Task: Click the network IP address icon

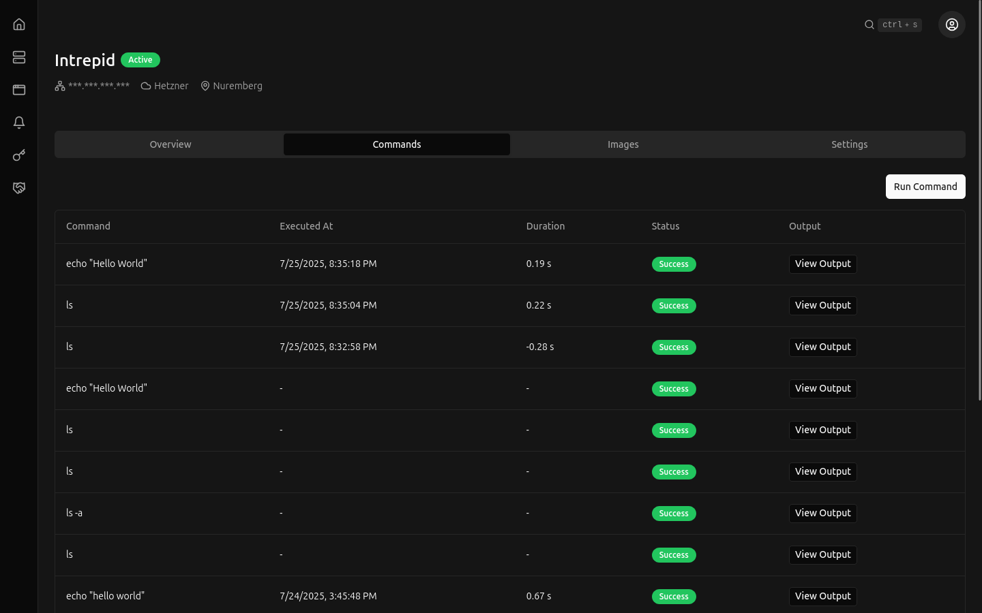Action: click(60, 86)
